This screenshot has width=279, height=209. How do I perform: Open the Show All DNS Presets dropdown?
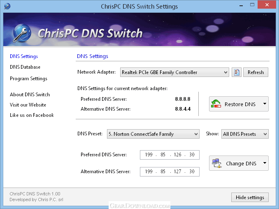[x=245, y=134]
